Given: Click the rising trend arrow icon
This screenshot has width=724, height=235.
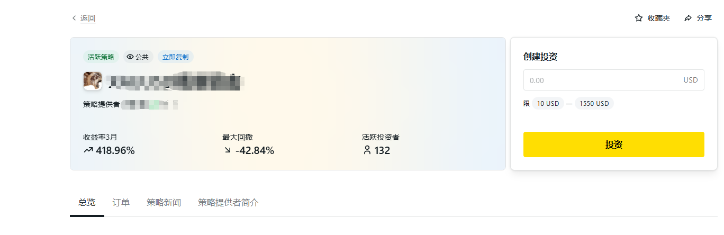Looking at the screenshot, I should (88, 150).
